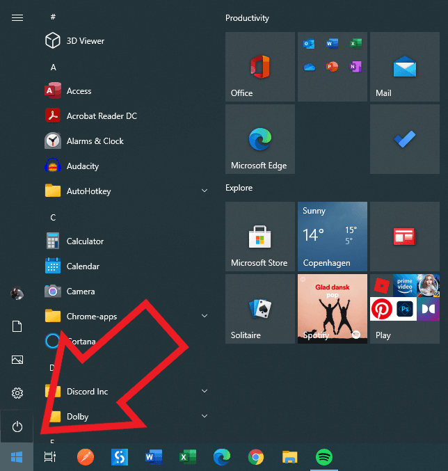Open OneDrive in the Office folder tile

309,67
